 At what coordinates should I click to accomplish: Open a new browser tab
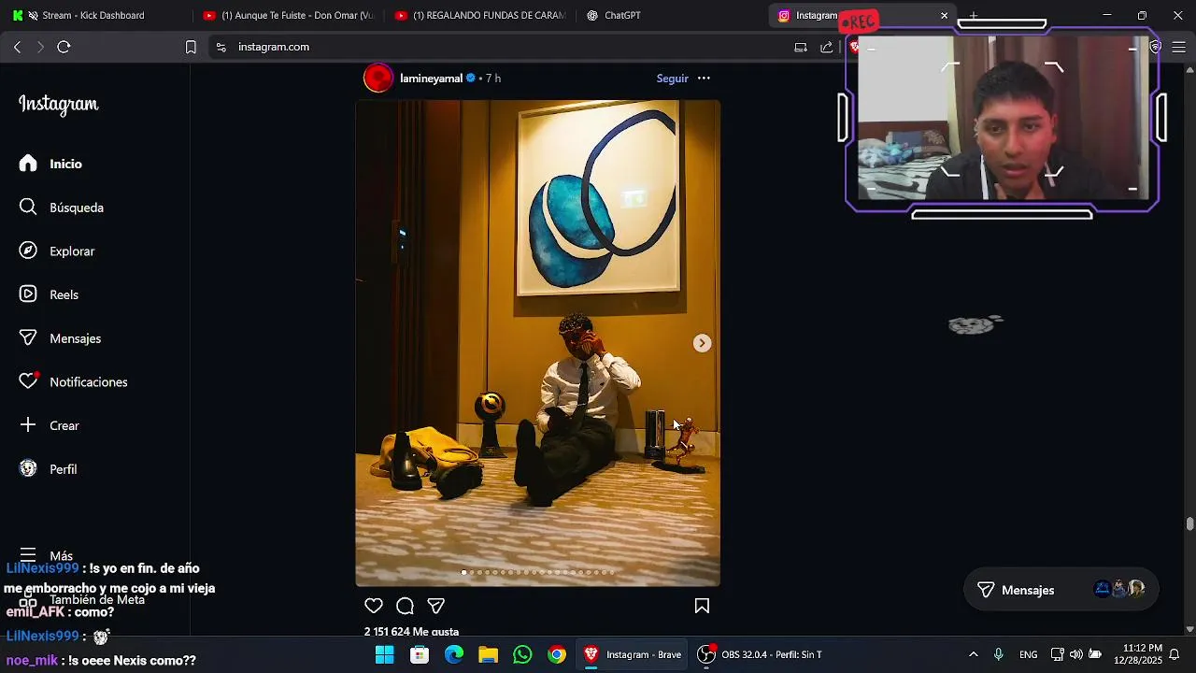(x=973, y=16)
